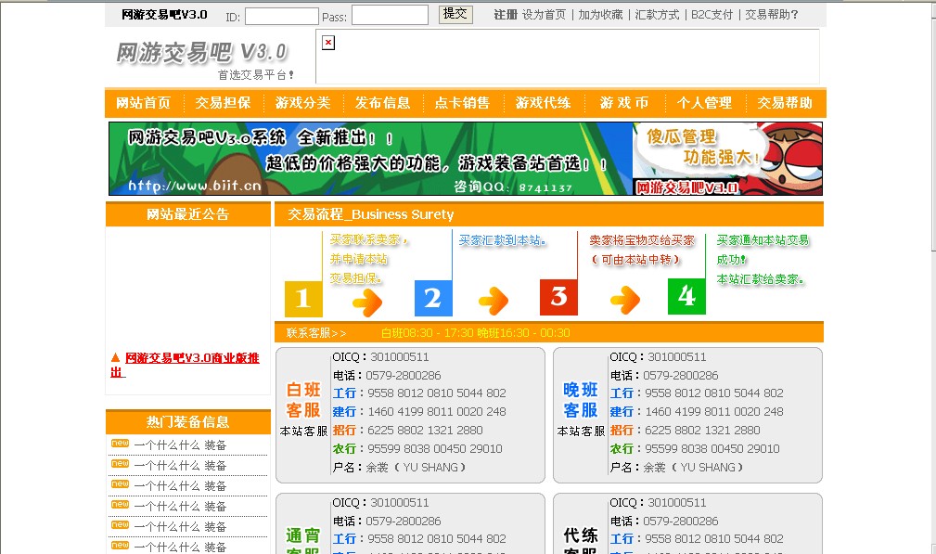
Task: Click the 户名 row in 白班客服 card
Action: coord(399,468)
